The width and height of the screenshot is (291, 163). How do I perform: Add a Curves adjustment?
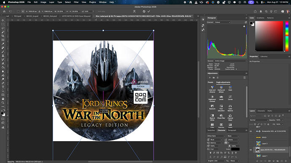tap(230, 98)
